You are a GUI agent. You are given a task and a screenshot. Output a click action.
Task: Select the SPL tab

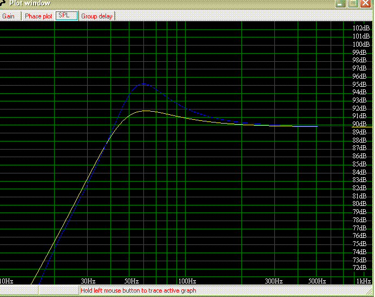pyautogui.click(x=67, y=16)
